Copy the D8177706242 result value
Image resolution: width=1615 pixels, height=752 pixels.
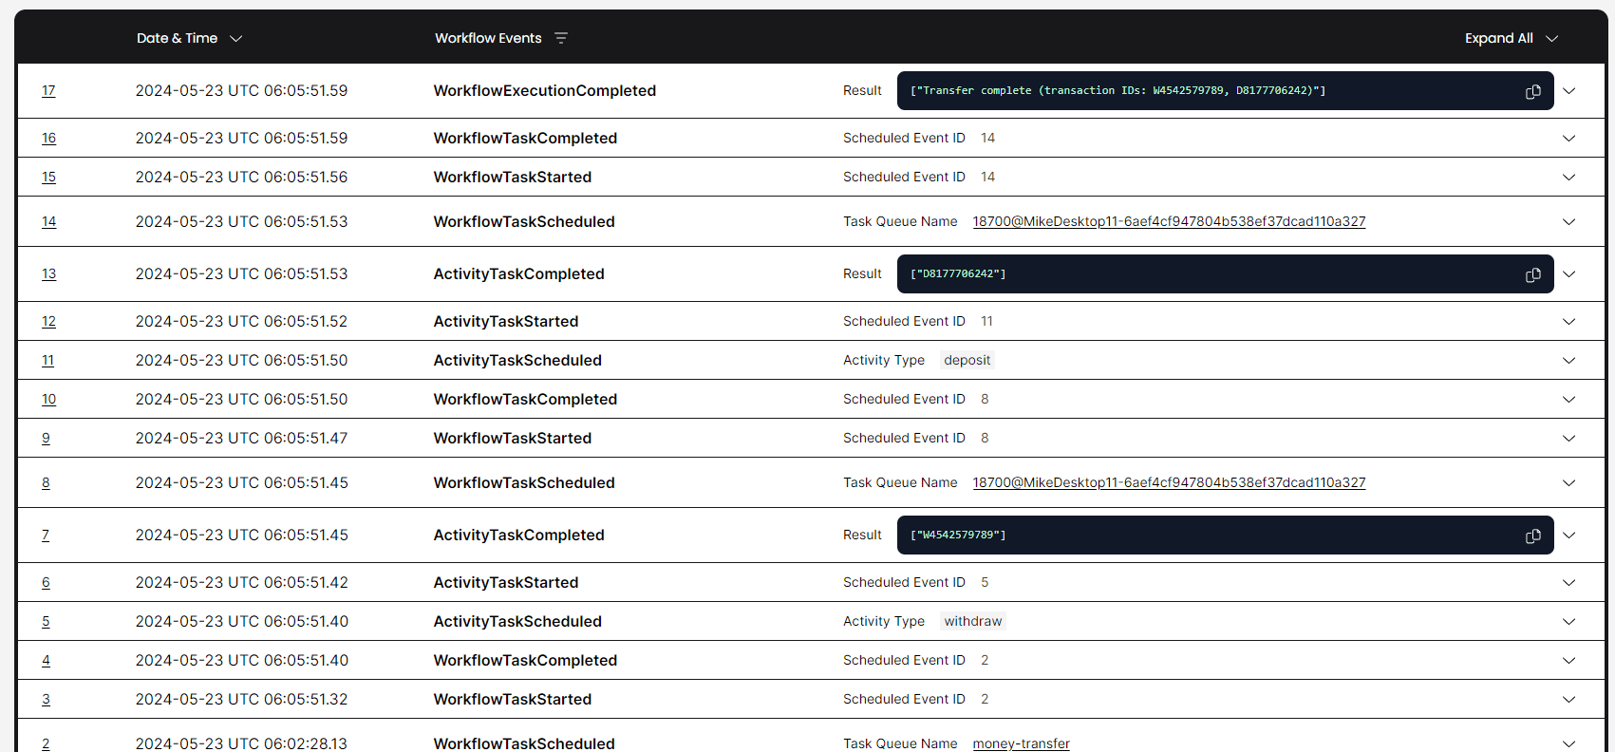(x=1532, y=274)
